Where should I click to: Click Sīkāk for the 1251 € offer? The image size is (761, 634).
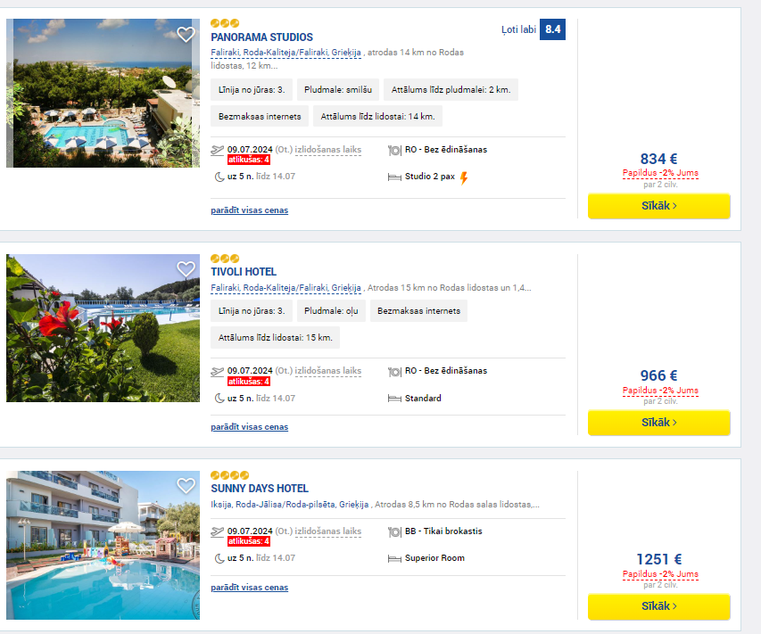coord(658,606)
